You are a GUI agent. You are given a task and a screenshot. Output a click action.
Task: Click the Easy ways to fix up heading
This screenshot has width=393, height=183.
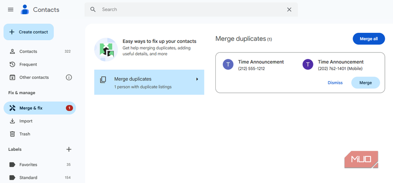click(x=160, y=41)
